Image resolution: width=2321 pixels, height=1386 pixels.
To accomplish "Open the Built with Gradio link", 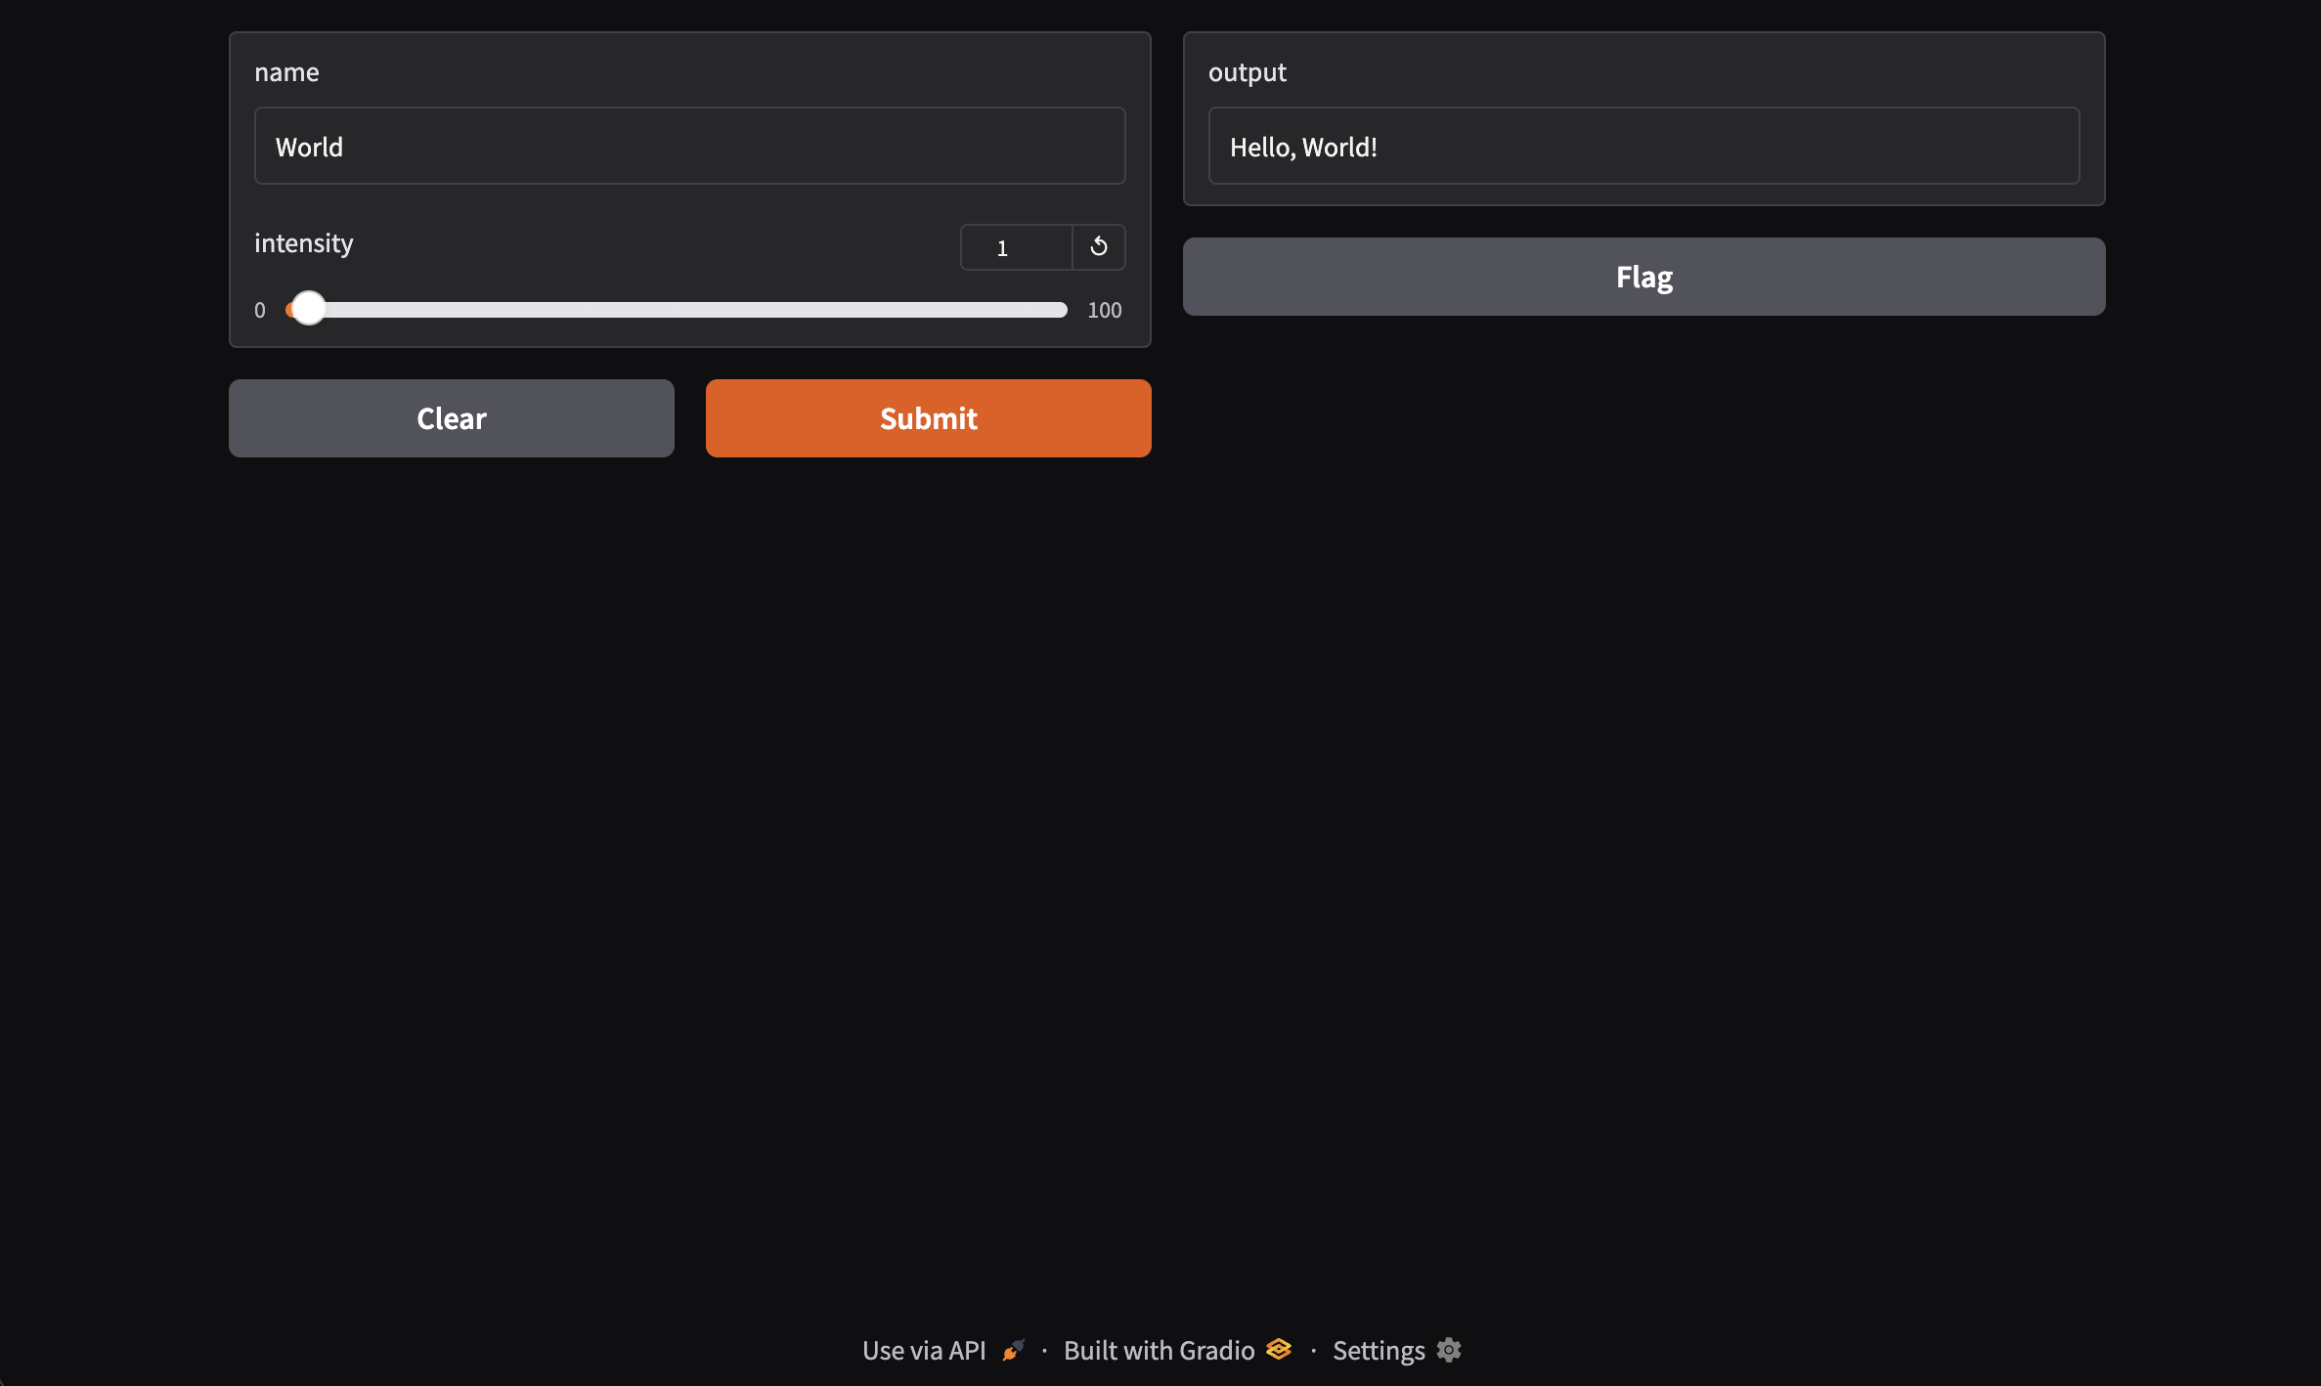I will coord(1177,1351).
